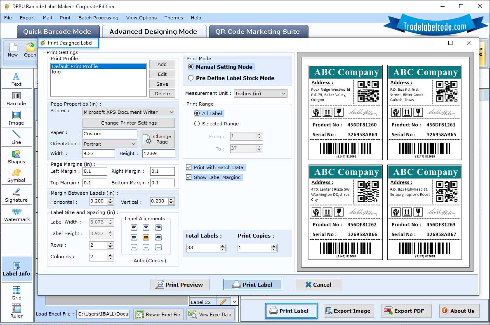Uncheck Show Label Margins
Viewport: 490px width, 325px height.
click(189, 177)
